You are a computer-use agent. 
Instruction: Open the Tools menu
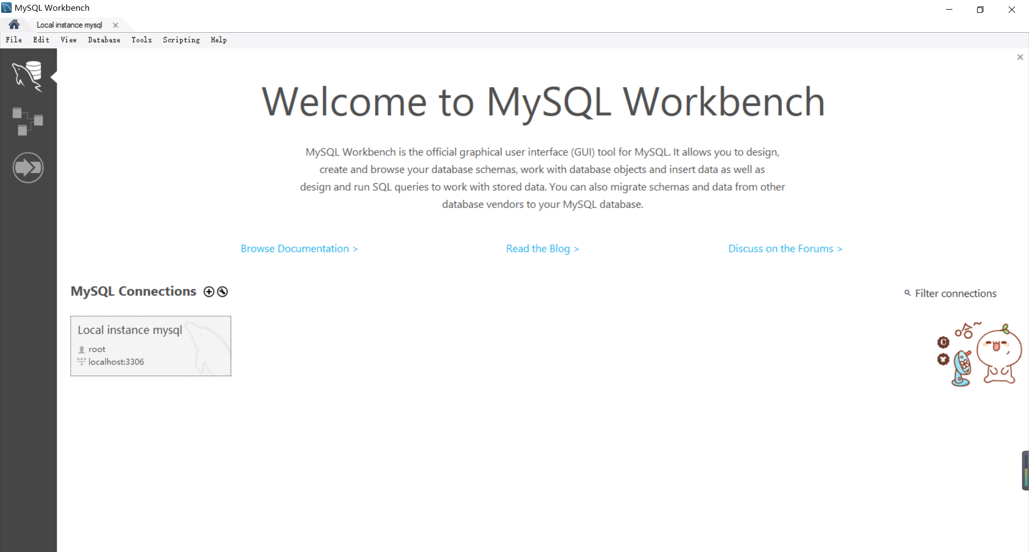141,40
